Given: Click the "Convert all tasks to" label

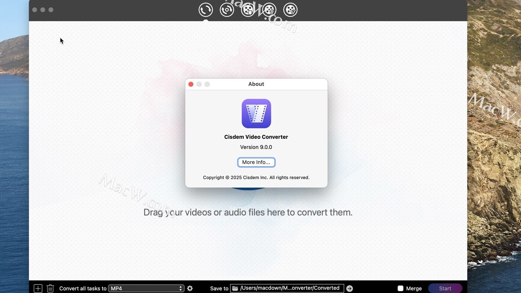Looking at the screenshot, I should [83, 289].
